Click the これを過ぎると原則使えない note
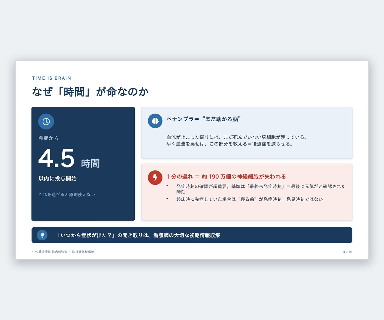Viewport: 384px width, 320px height. tap(67, 194)
